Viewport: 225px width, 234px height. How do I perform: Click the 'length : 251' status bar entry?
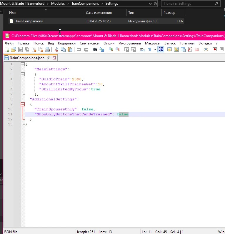pos(86,232)
